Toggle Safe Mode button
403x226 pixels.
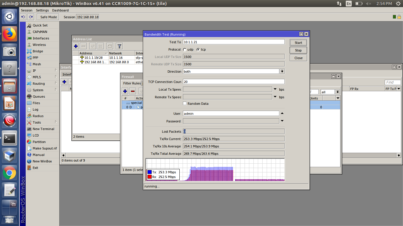click(x=49, y=17)
